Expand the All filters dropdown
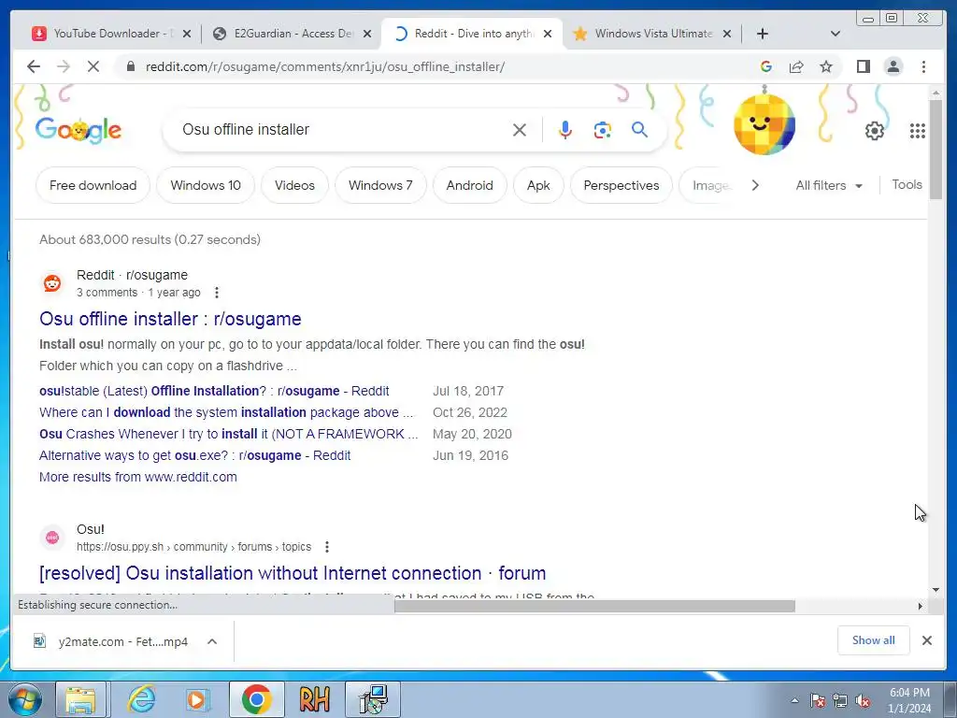The height and width of the screenshot is (718, 957). click(x=829, y=186)
